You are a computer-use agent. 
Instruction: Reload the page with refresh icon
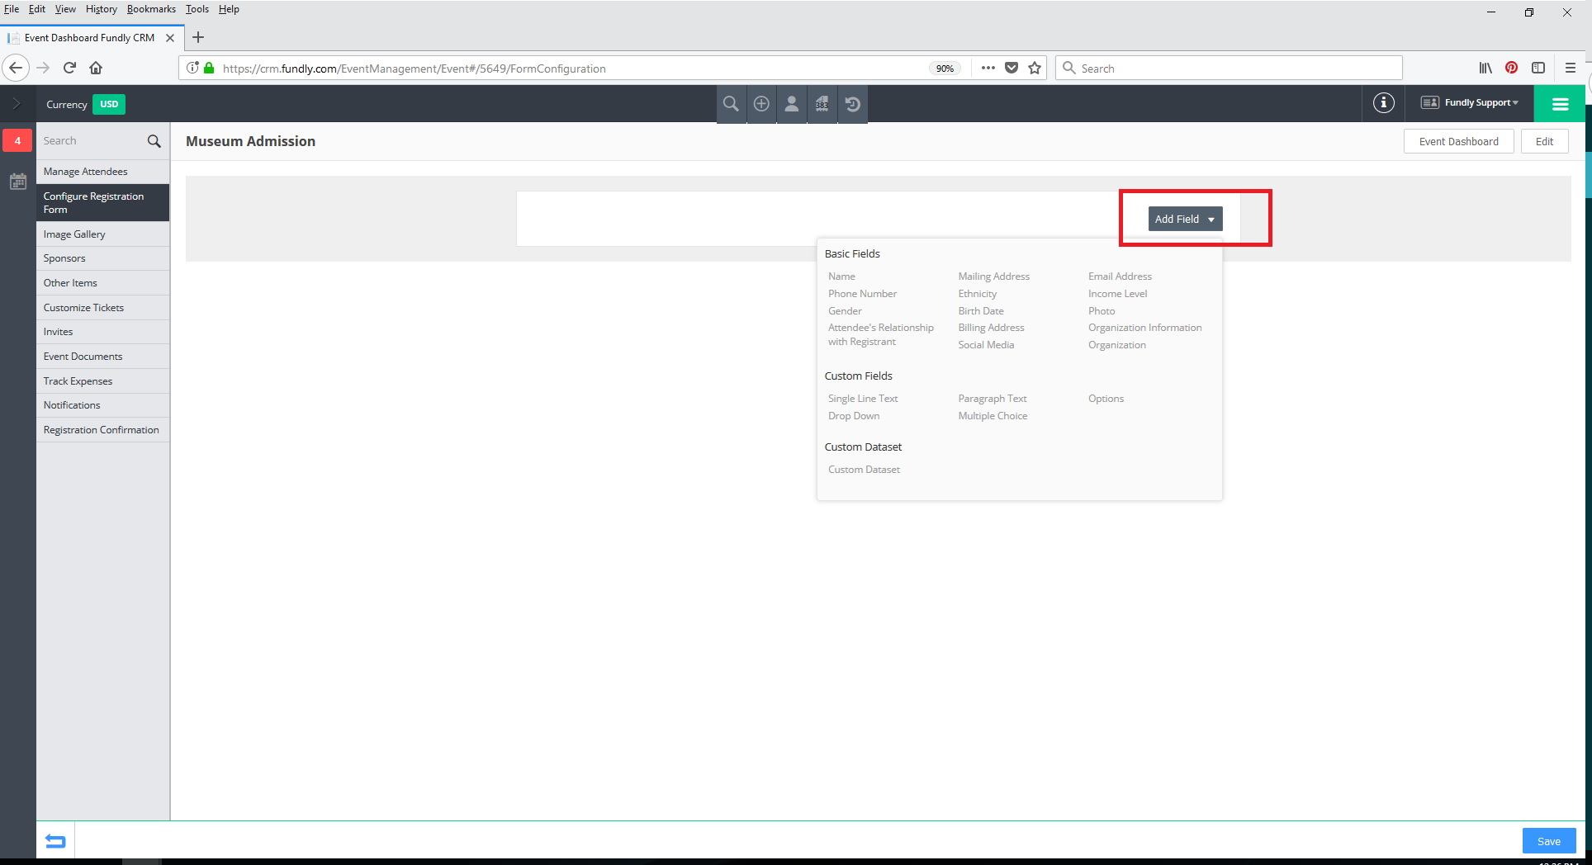(x=70, y=68)
